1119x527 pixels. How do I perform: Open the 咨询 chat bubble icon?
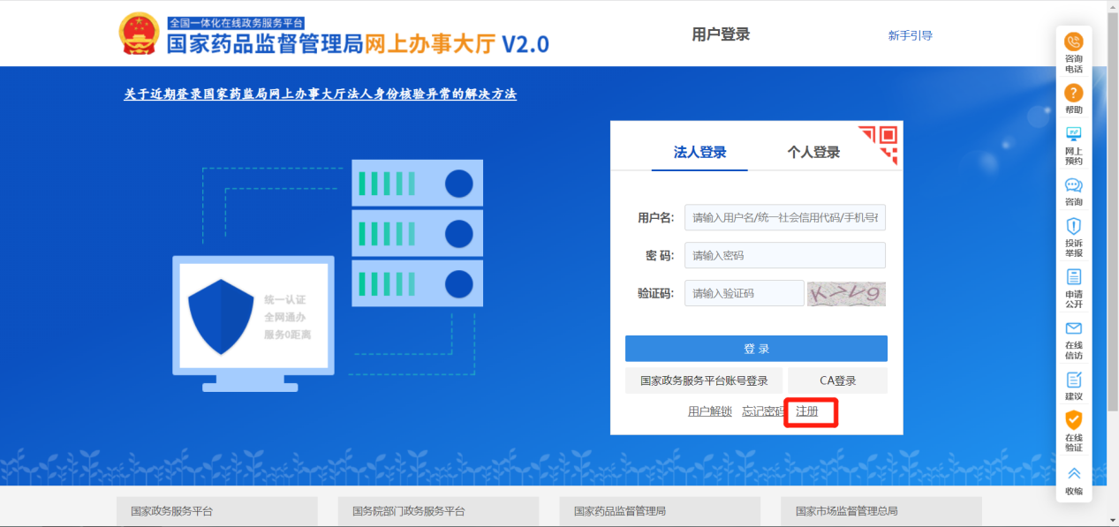tap(1073, 185)
